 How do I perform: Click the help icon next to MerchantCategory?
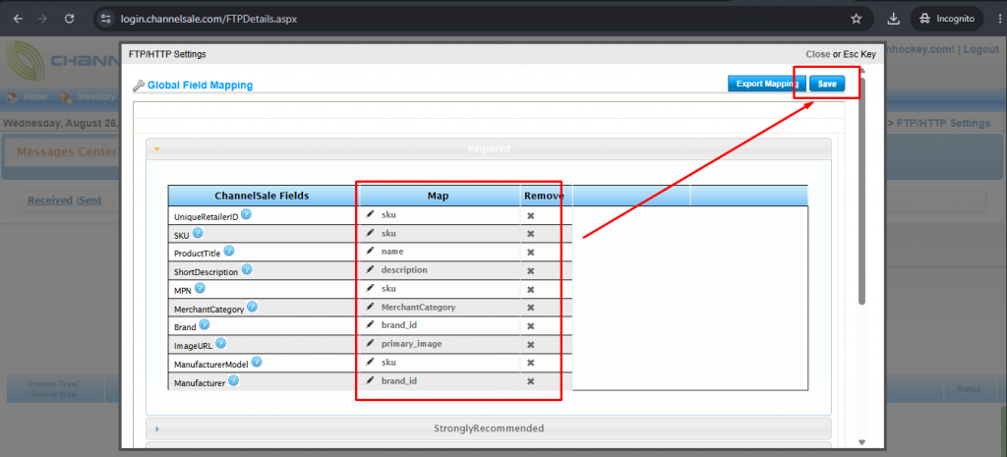pos(253,307)
